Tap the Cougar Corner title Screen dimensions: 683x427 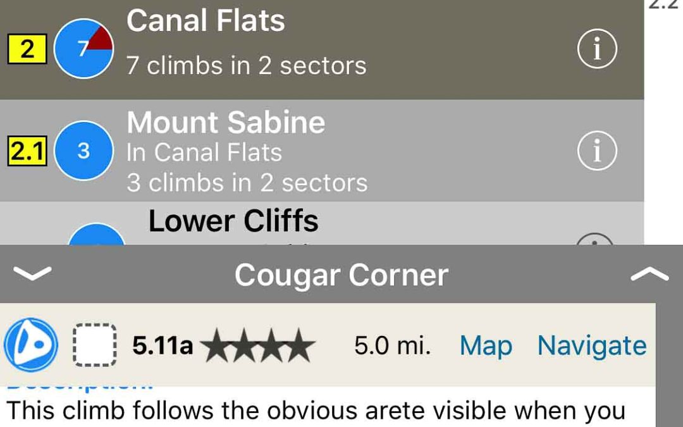click(x=341, y=275)
